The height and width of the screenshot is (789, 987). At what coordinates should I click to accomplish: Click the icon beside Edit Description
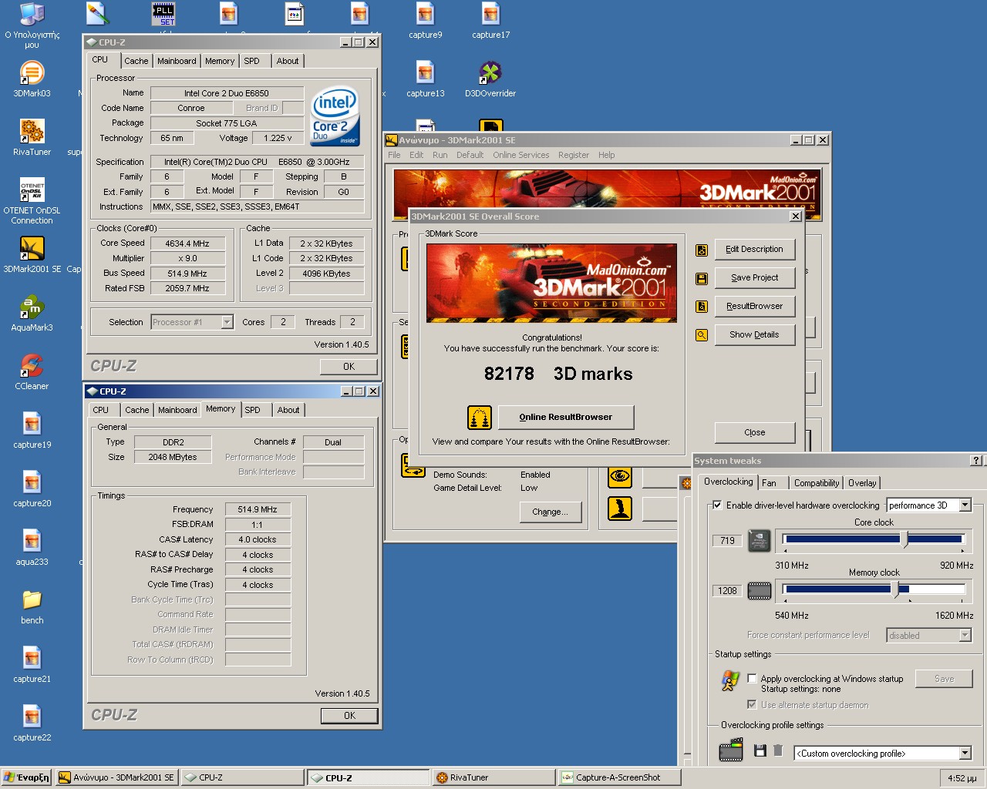click(x=702, y=250)
